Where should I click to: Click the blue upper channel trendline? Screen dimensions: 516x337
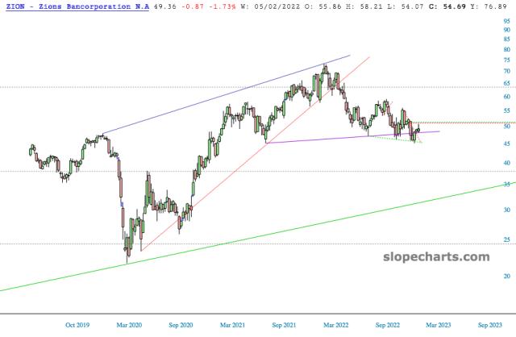227,94
